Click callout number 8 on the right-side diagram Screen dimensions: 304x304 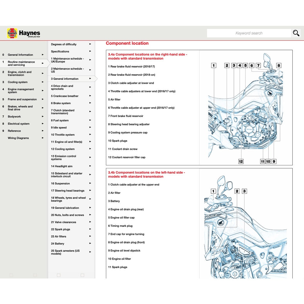coord(278,65)
